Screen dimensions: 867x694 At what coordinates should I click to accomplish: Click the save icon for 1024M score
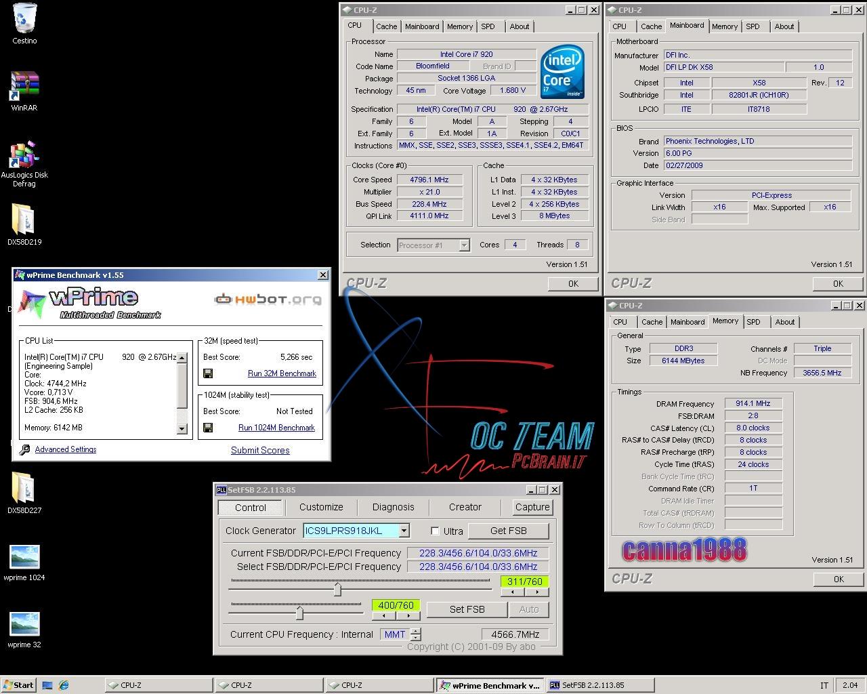coord(208,428)
